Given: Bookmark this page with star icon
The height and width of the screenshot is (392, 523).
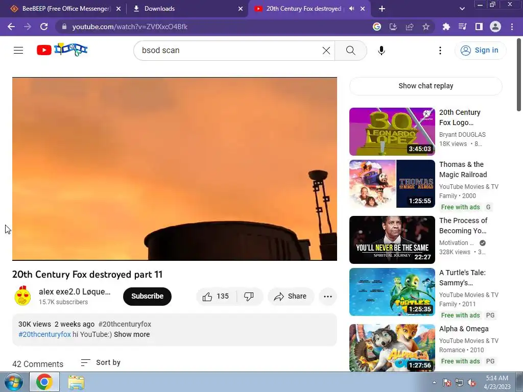Looking at the screenshot, I should click(x=425, y=27).
